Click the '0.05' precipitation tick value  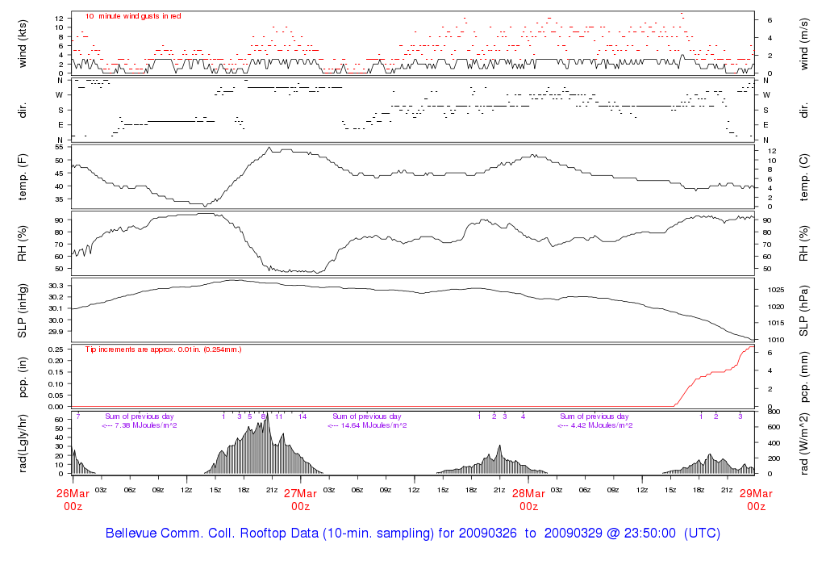[x=56, y=395]
